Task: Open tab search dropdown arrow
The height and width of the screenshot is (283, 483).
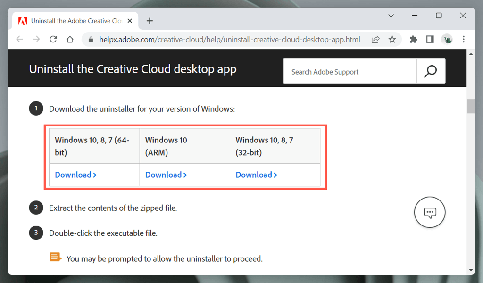Action: point(391,16)
